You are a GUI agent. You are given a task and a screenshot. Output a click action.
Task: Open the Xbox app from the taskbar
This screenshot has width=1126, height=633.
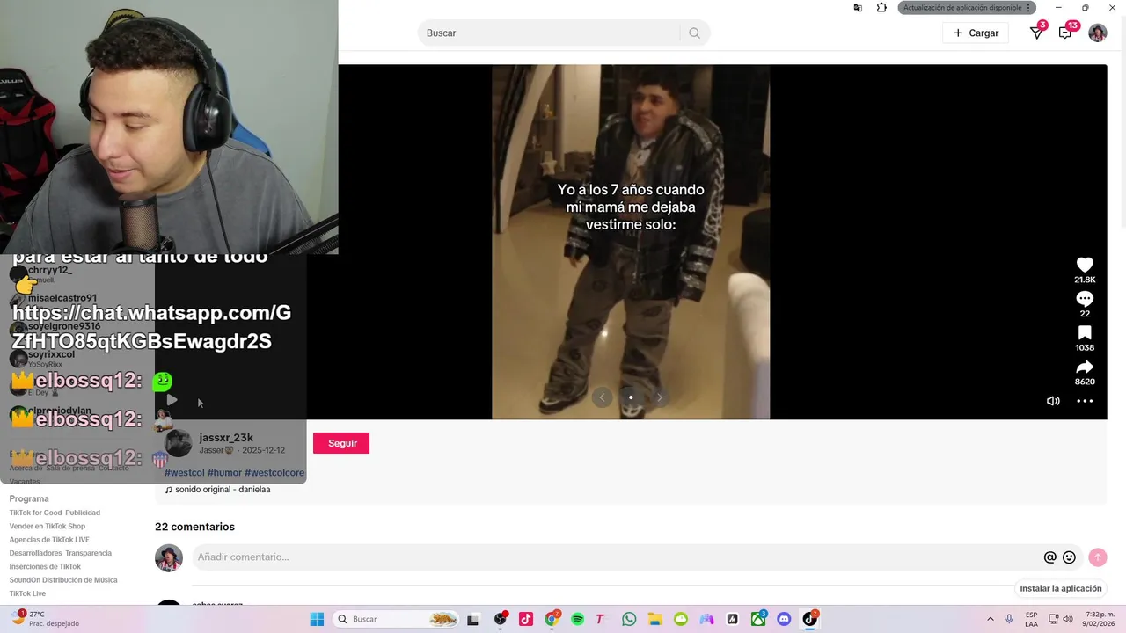pos(758,619)
